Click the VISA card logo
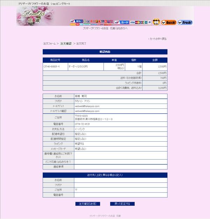Viewport: 210px width, 219px height. coord(132,22)
